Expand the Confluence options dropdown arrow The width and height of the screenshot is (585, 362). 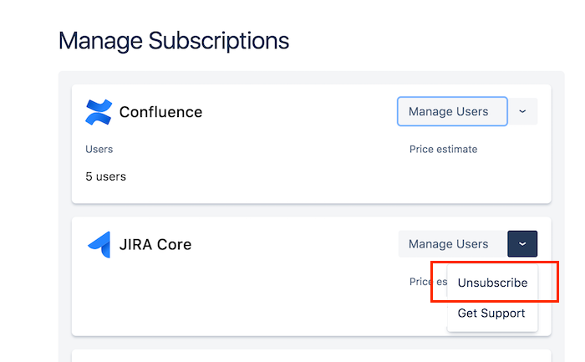(522, 111)
